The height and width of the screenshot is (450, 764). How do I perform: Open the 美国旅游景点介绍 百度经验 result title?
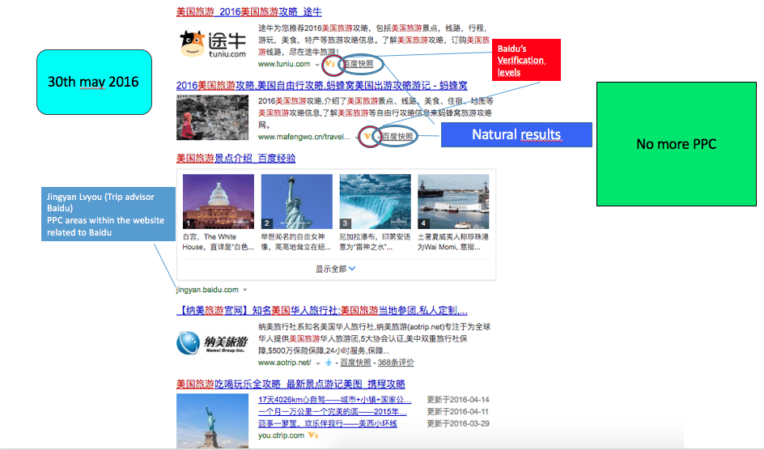pyautogui.click(x=236, y=158)
